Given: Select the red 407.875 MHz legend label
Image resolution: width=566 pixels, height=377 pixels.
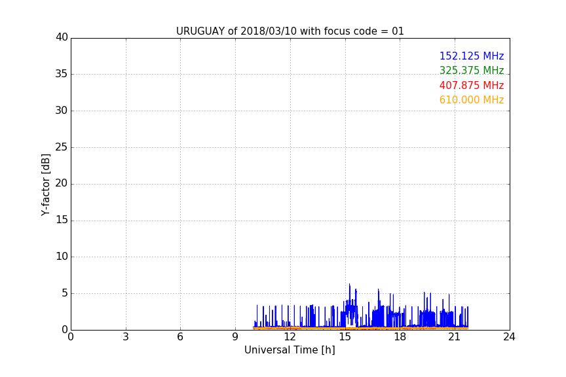Looking at the screenshot, I should click(472, 85).
